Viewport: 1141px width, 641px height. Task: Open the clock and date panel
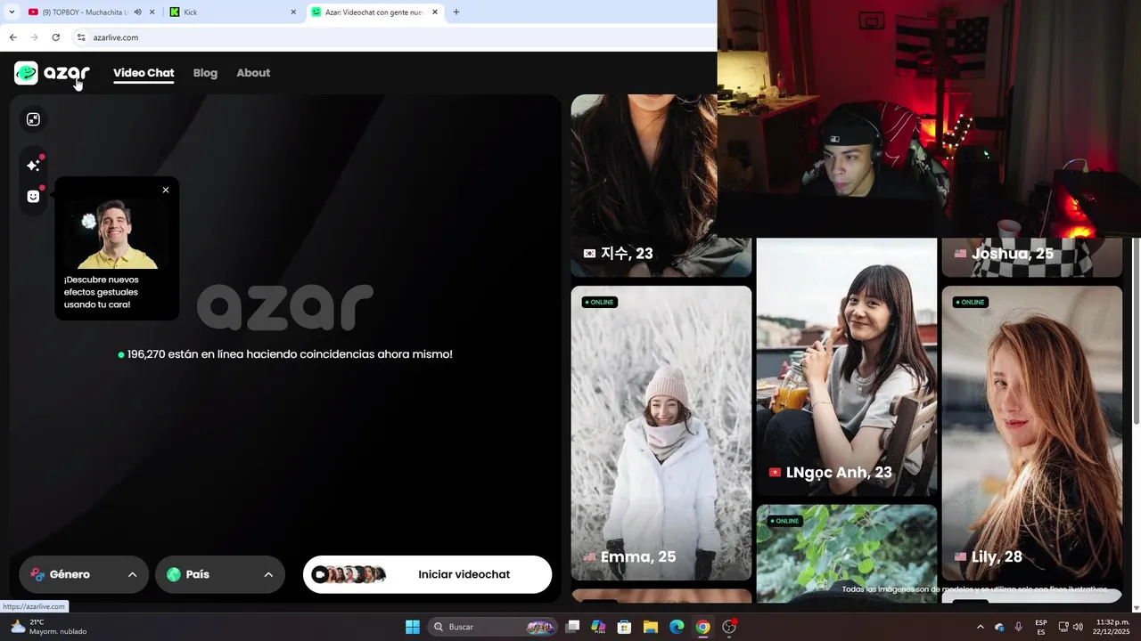1110,627
